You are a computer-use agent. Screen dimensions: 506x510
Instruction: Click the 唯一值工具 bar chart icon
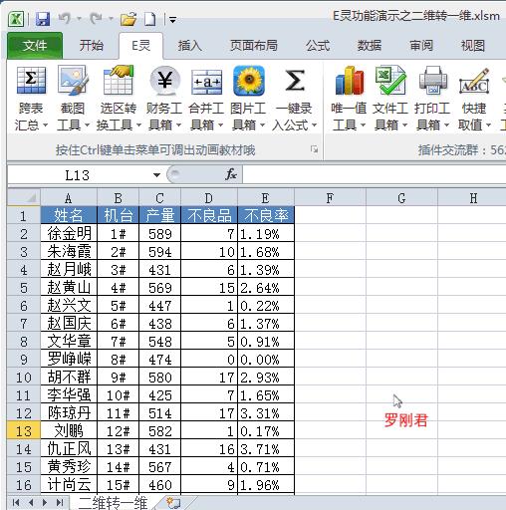tap(349, 81)
